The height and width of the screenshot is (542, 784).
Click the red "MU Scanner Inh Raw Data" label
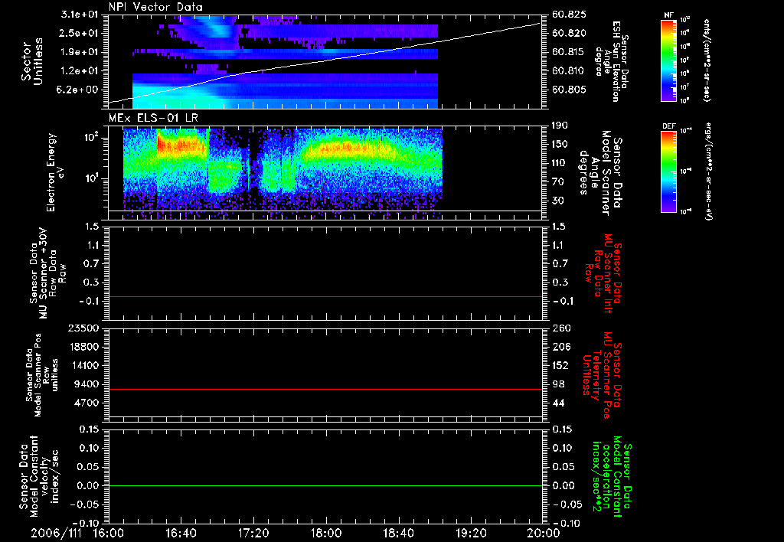click(x=603, y=273)
